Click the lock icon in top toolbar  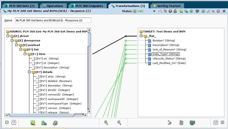[175, 11]
